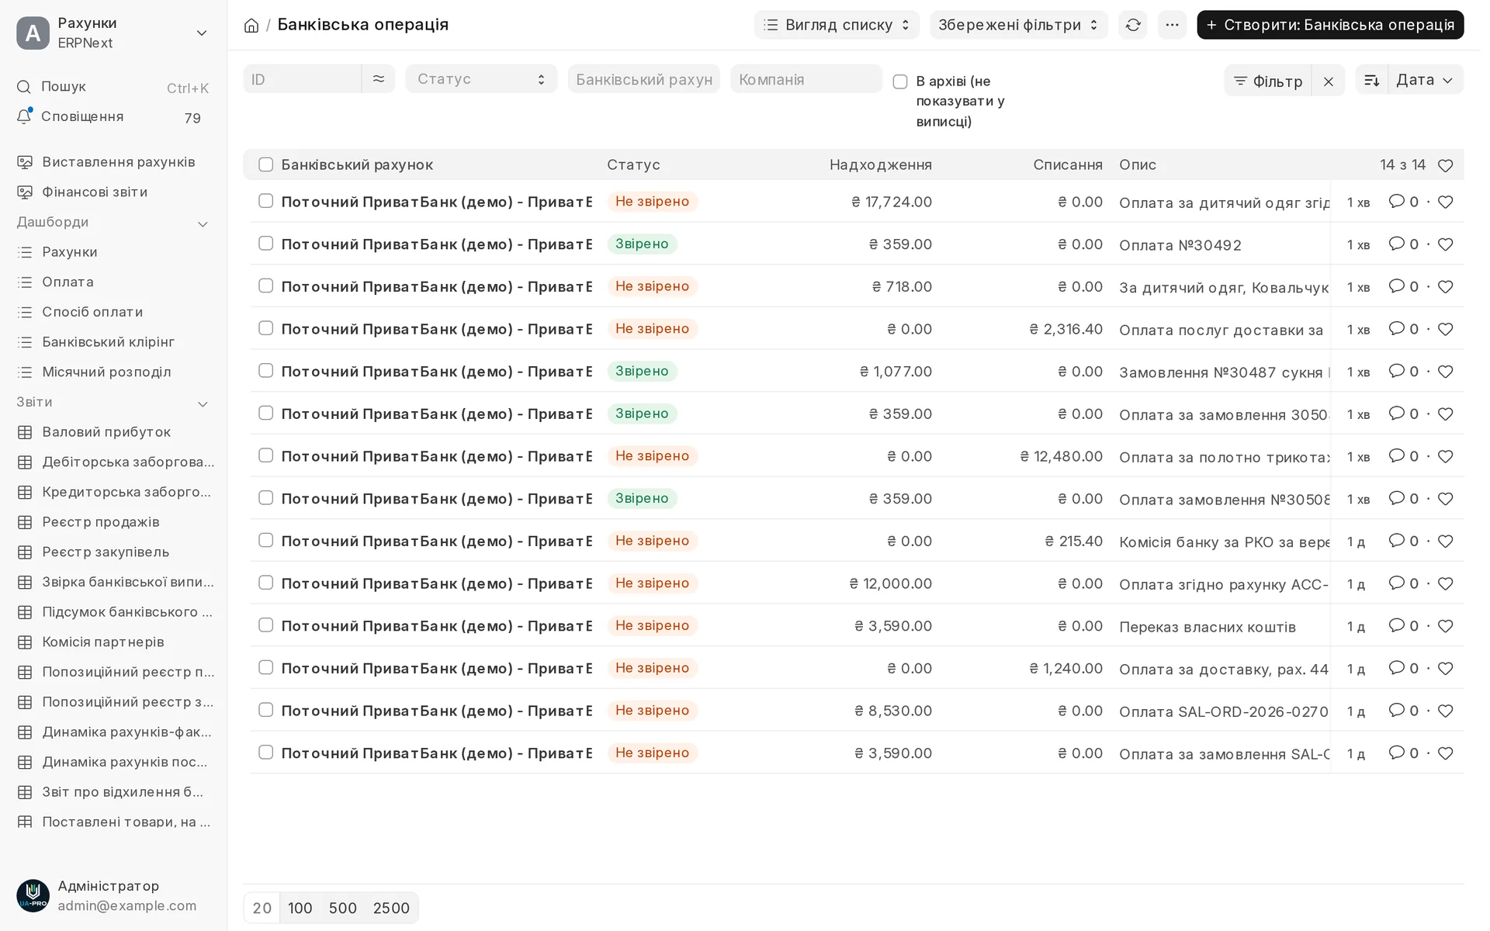Like the ₴ 17,724.00 transaction row
The width and height of the screenshot is (1490, 931).
1445,202
